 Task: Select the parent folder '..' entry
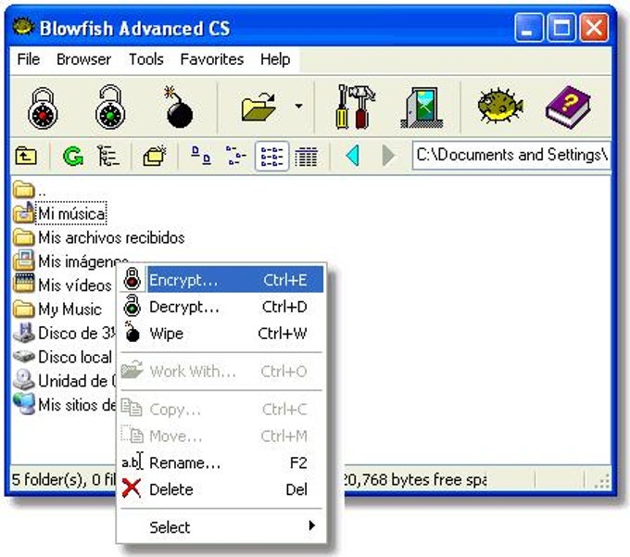coord(30,190)
